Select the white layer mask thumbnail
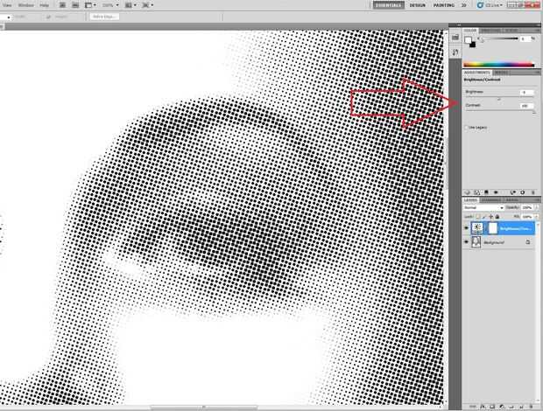The width and height of the screenshot is (543, 411). [492, 227]
